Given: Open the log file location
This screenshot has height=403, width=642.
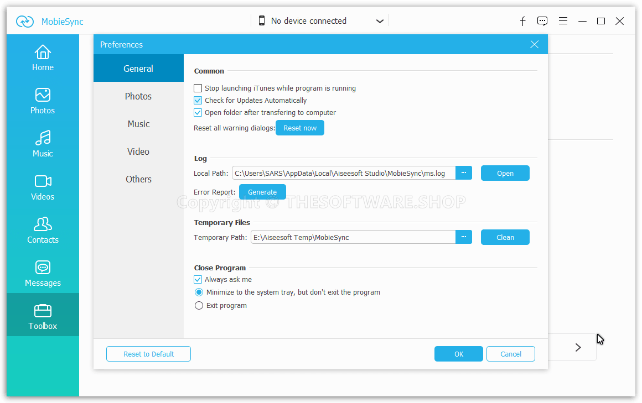Looking at the screenshot, I should [505, 173].
